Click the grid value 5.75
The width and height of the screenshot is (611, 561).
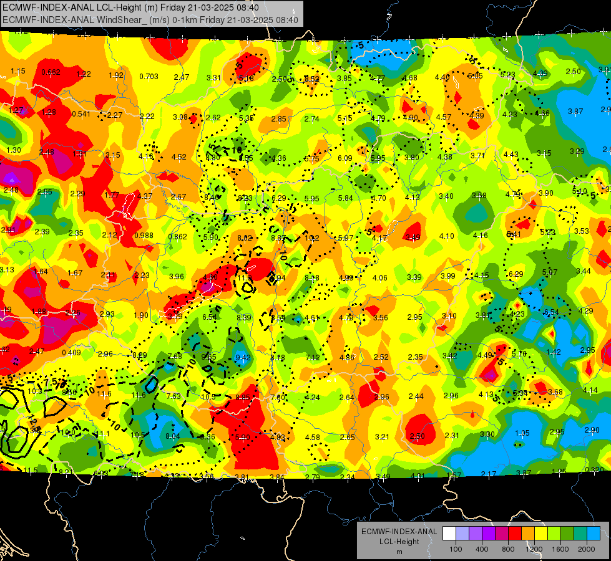311,158
